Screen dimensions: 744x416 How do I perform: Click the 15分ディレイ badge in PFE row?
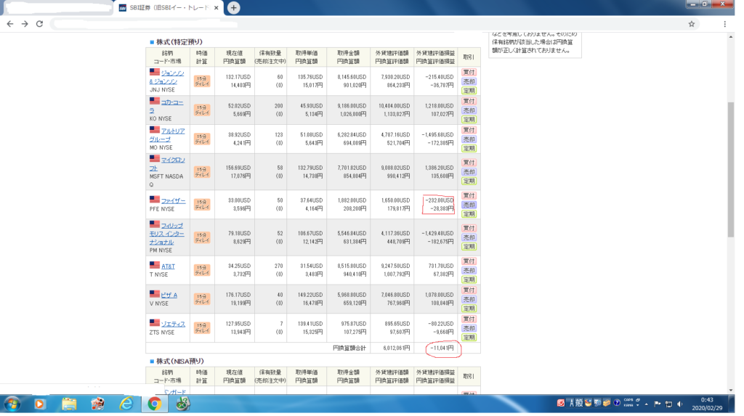tap(202, 205)
